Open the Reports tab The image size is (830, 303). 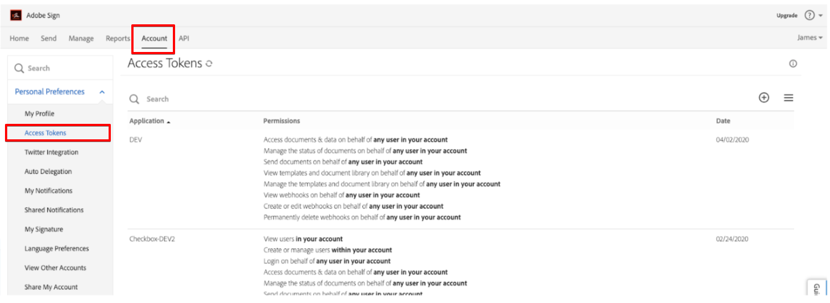(x=117, y=38)
